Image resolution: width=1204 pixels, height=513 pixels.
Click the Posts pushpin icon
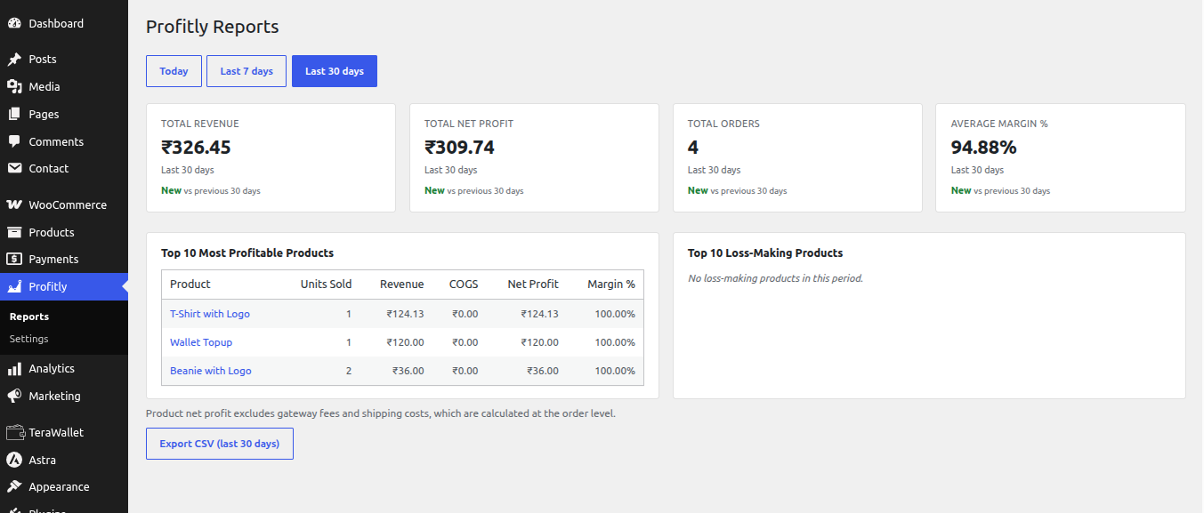click(14, 60)
